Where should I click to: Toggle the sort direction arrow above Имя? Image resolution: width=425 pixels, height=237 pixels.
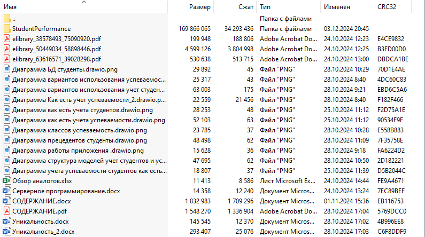pyautogui.click(x=84, y=2)
